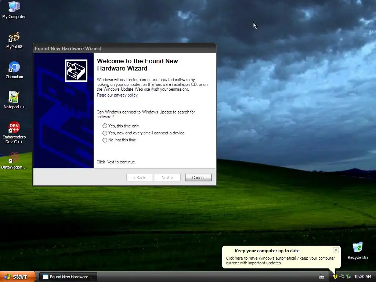The height and width of the screenshot is (282, 376).
Task: Cancel the Found New Hardware Wizard
Action: (198, 178)
